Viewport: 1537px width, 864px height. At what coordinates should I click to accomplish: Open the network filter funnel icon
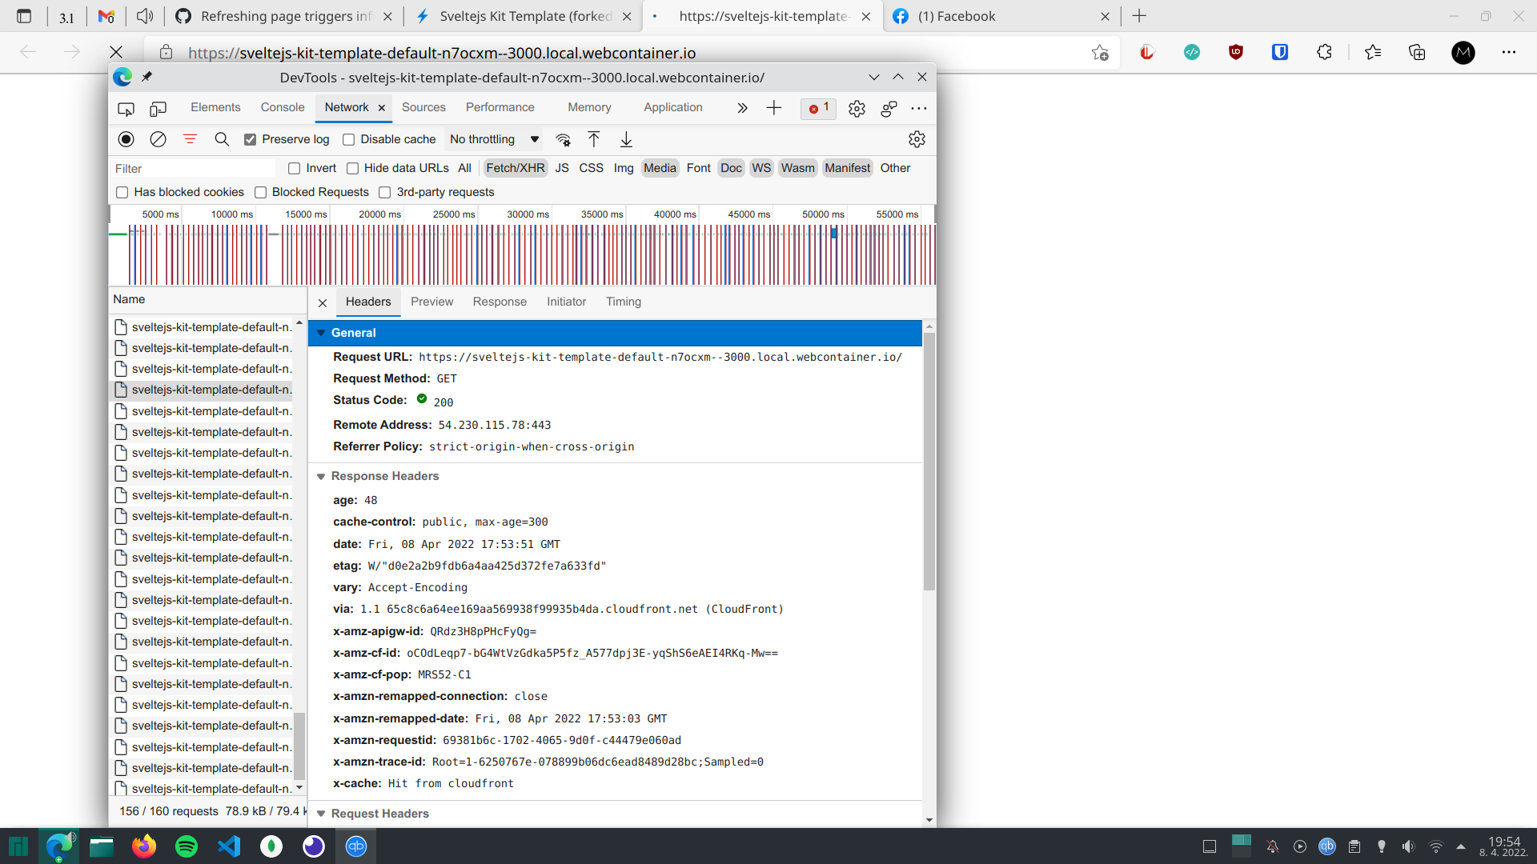pos(190,139)
